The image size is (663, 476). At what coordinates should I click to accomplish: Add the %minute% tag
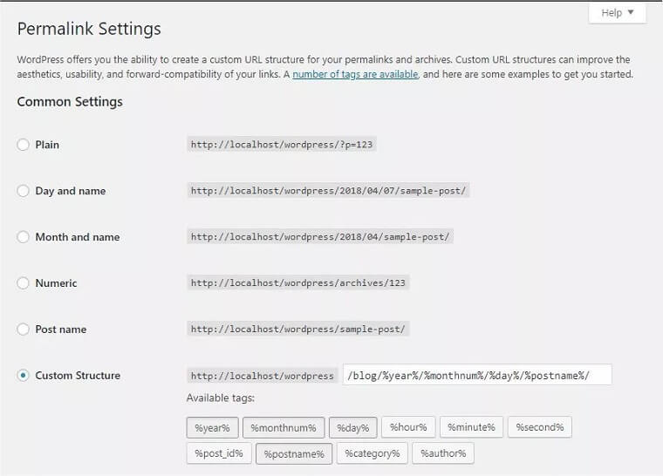471,427
